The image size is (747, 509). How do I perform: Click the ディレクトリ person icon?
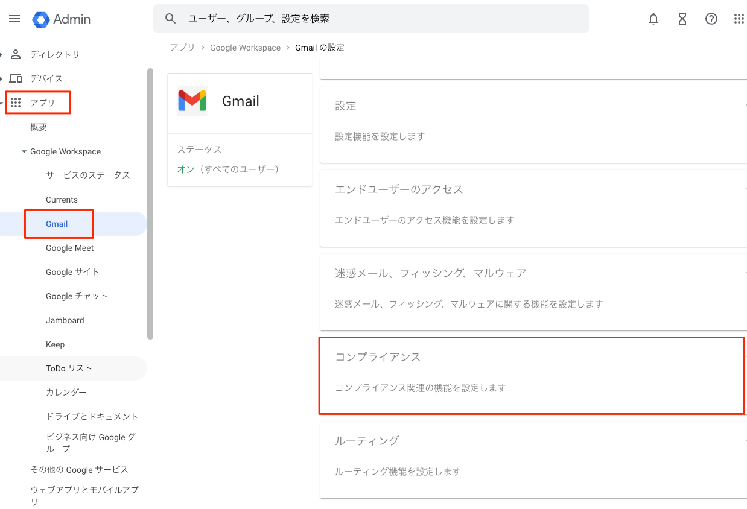16,54
